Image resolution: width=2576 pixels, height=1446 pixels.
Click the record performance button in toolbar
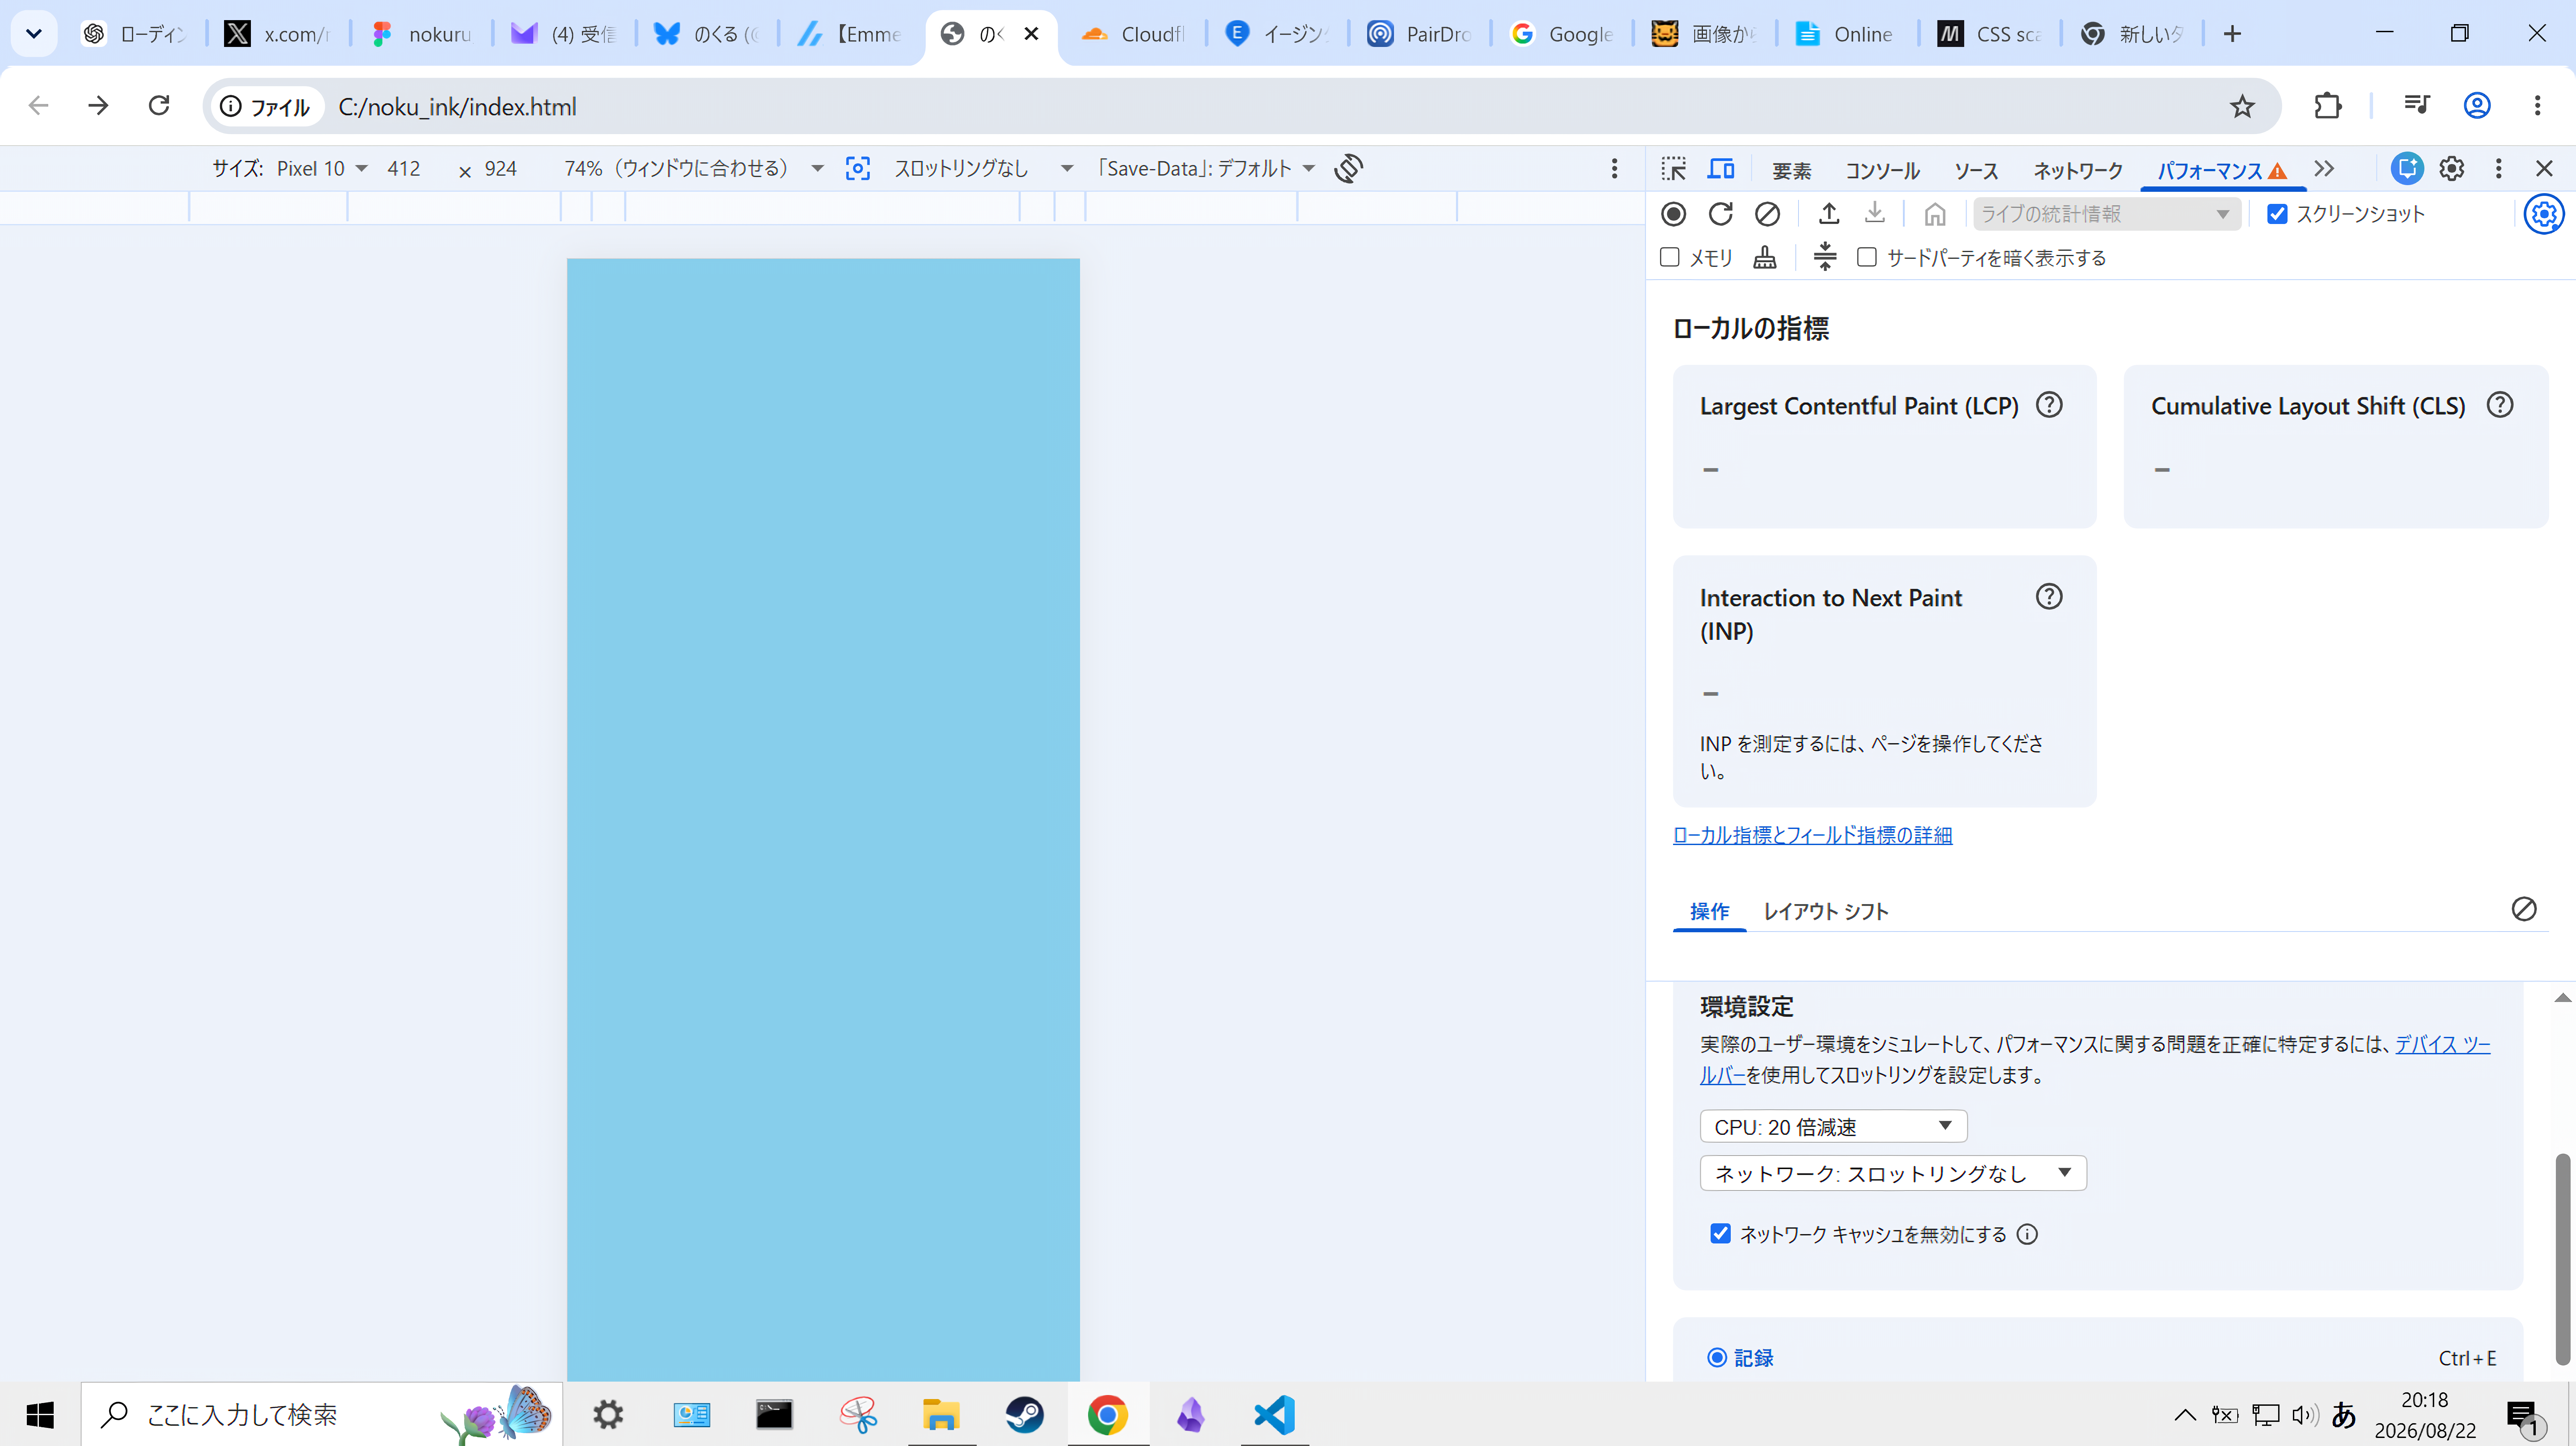[x=1673, y=214]
